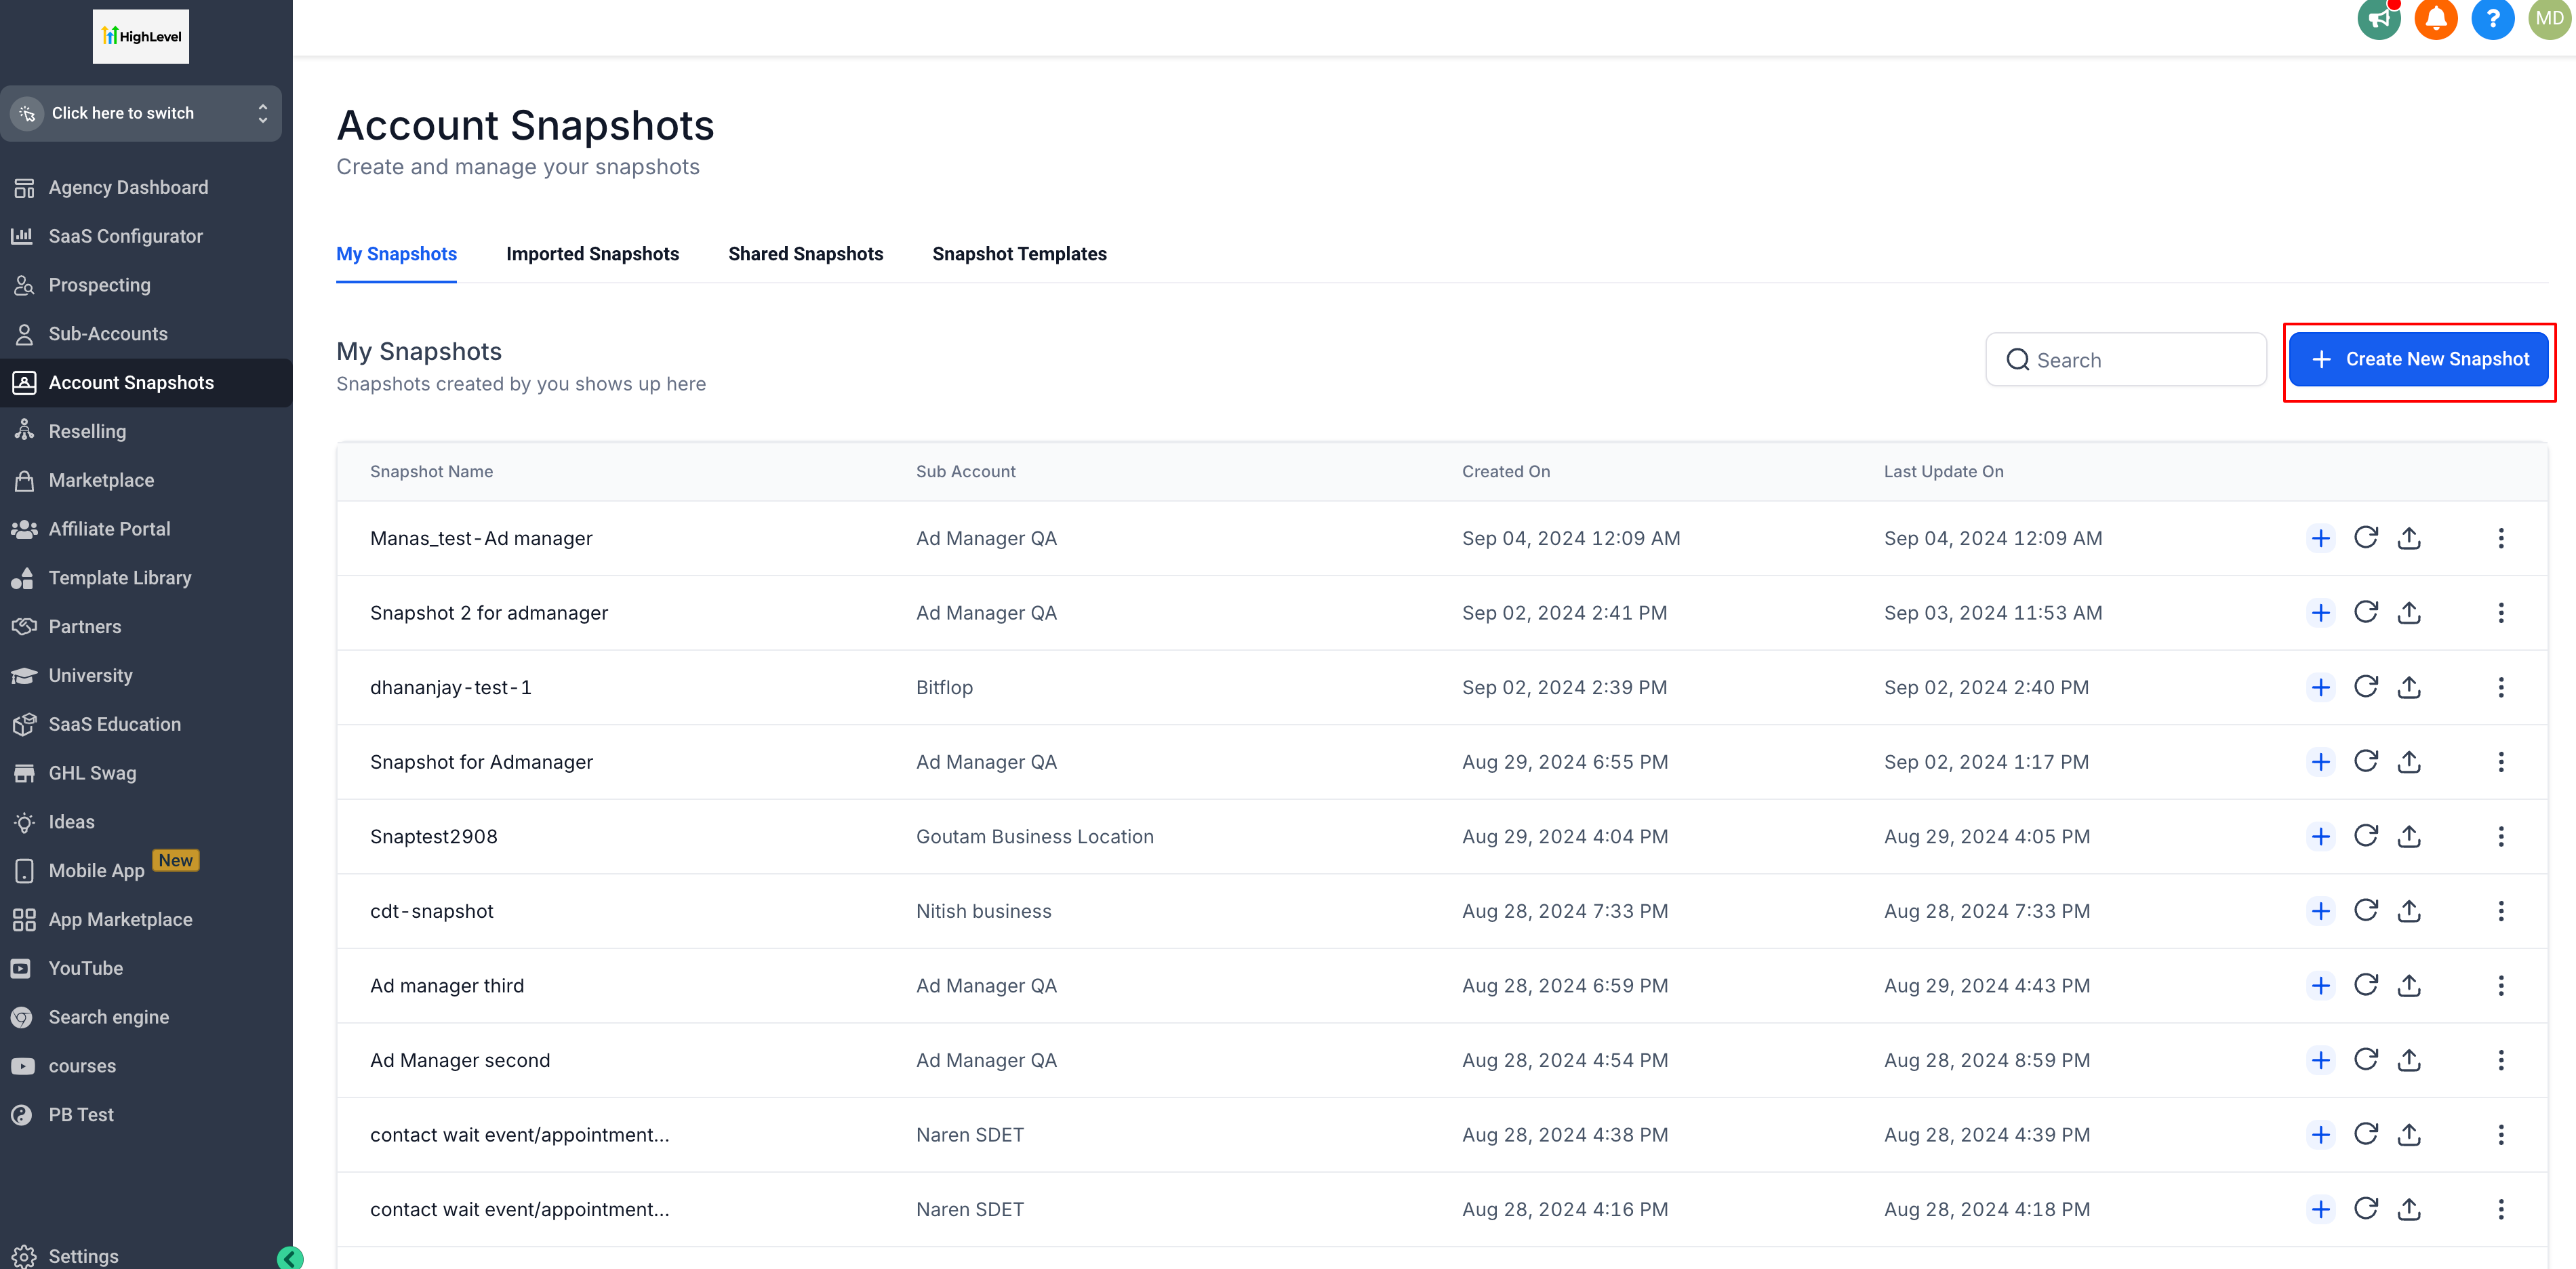Switch to Snapshot Templates tab
The height and width of the screenshot is (1269, 2576).
[1019, 254]
